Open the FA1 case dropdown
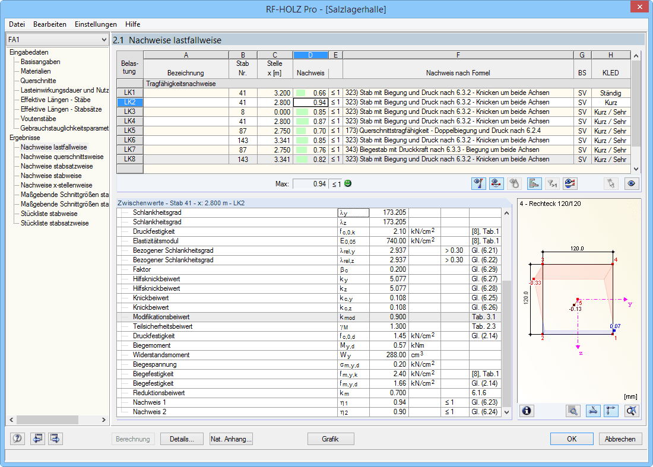 [x=58, y=40]
